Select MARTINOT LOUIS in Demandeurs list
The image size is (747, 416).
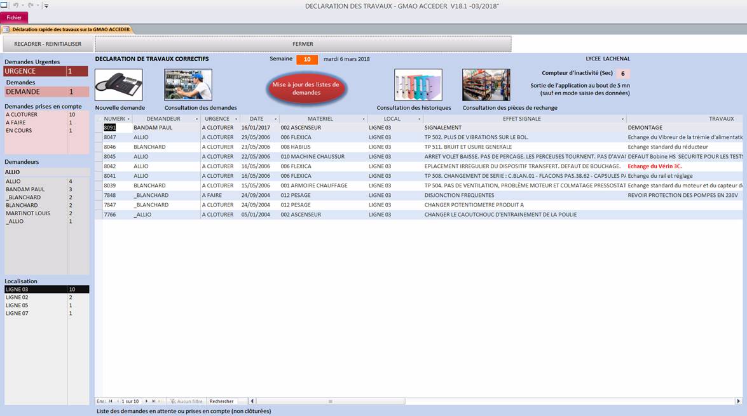46,213
